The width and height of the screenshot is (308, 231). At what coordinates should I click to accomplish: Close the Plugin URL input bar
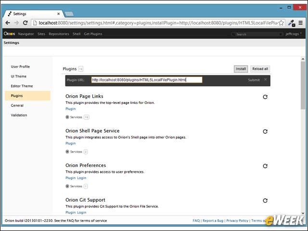(x=265, y=79)
